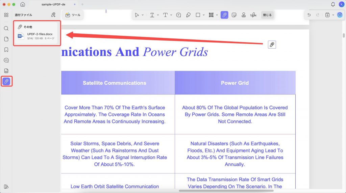
Task: Click the 閉じる close button
Action: [x=267, y=15]
